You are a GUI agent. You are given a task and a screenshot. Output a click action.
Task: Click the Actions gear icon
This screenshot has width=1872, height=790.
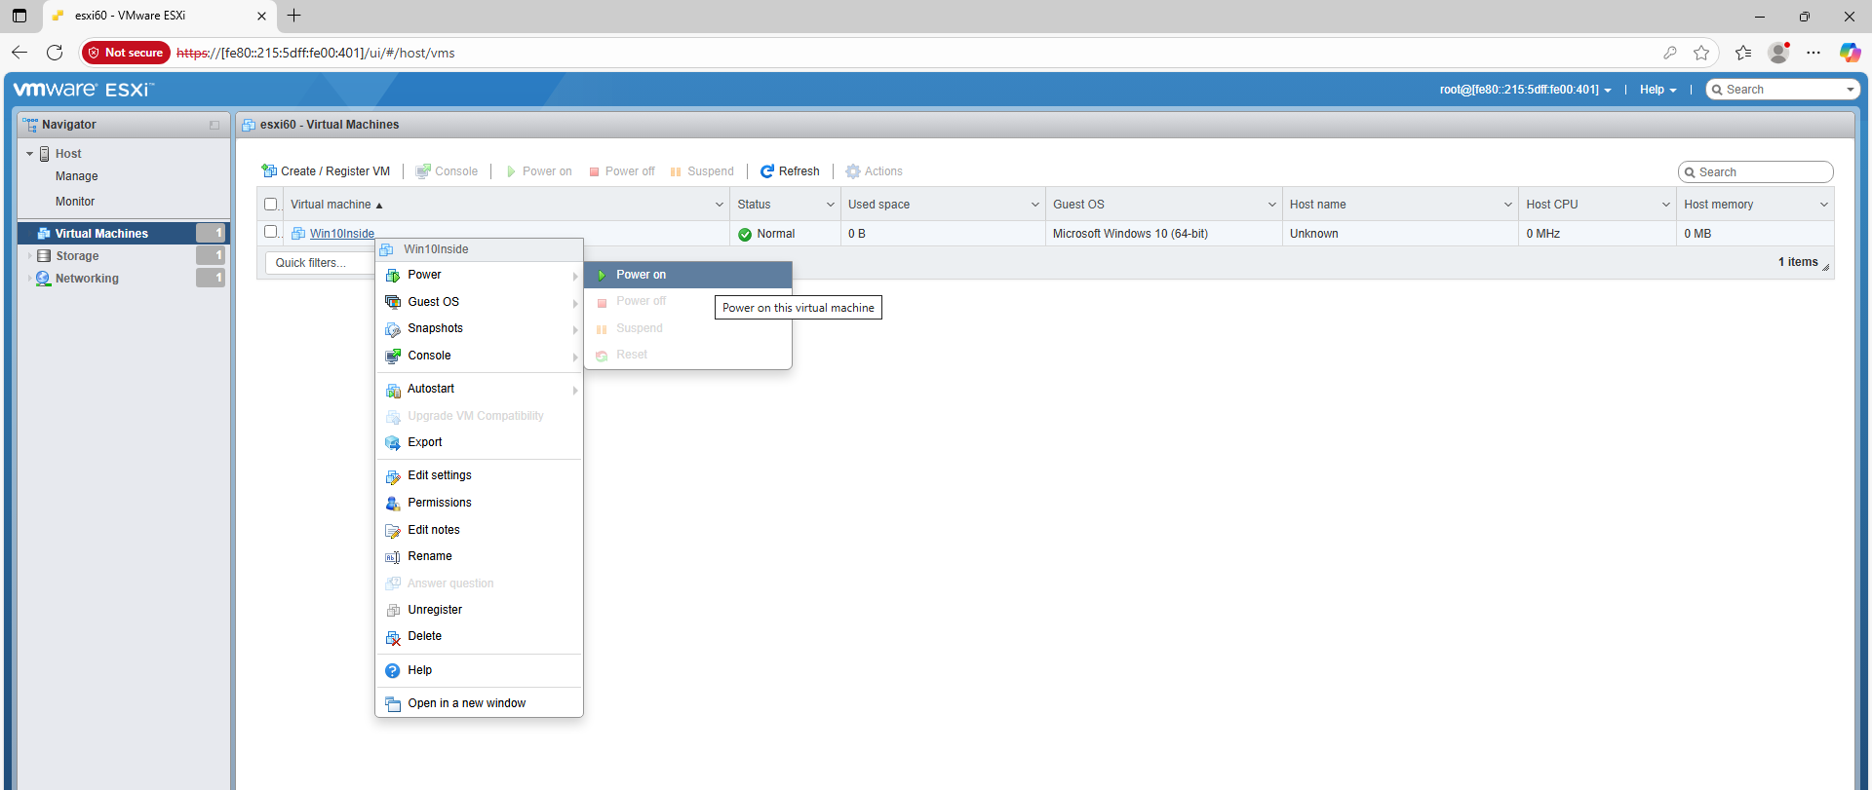tap(853, 171)
